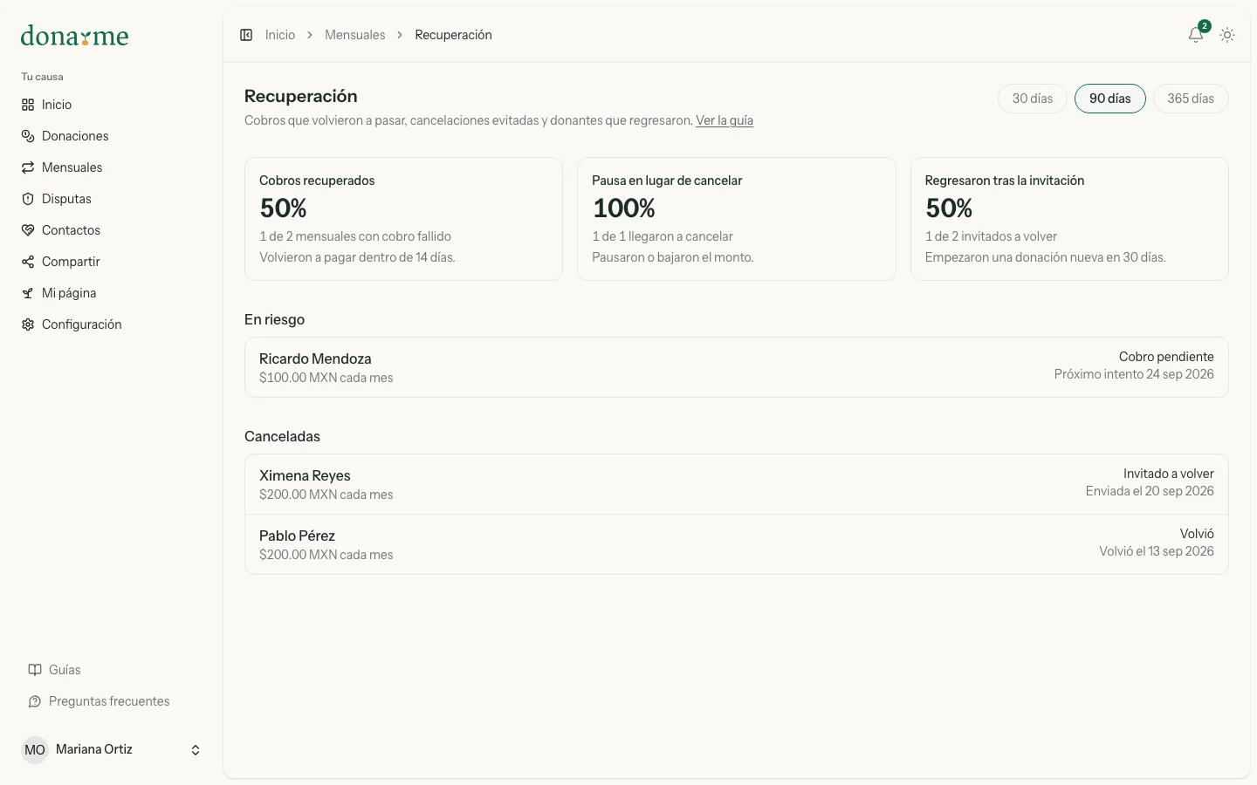Click the Pausa en lugar de cancelar card
Screen dimensions: 1257x785
coord(737,219)
